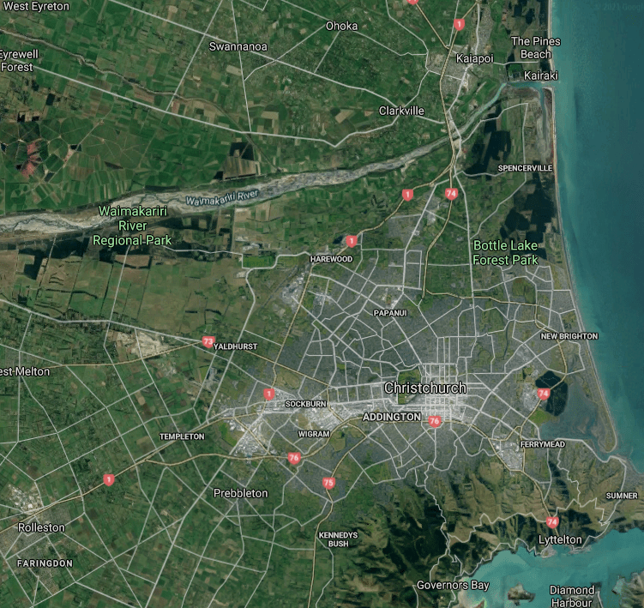Open the Bottle Lake Forest Park label
The height and width of the screenshot is (608, 644).
[x=506, y=252]
